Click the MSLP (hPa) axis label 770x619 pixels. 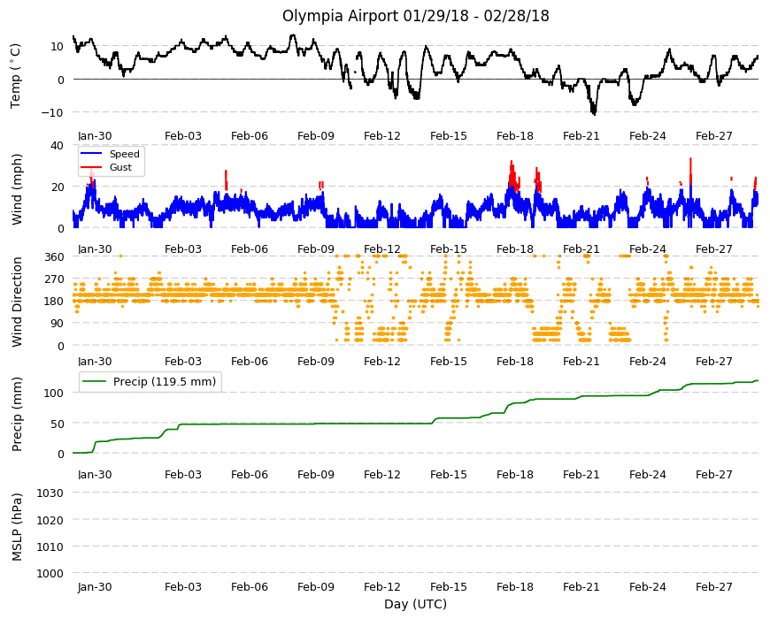coord(17,527)
